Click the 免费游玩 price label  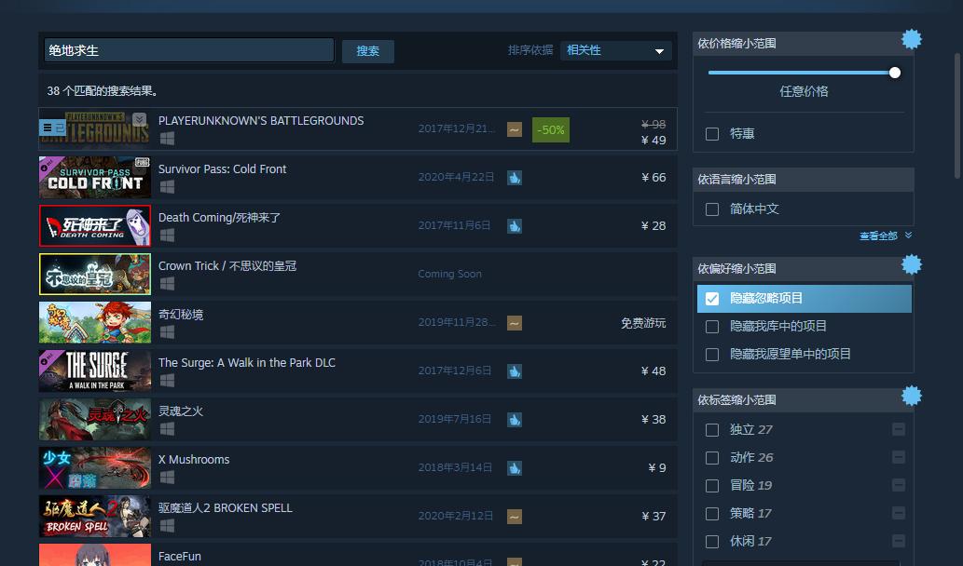643,323
